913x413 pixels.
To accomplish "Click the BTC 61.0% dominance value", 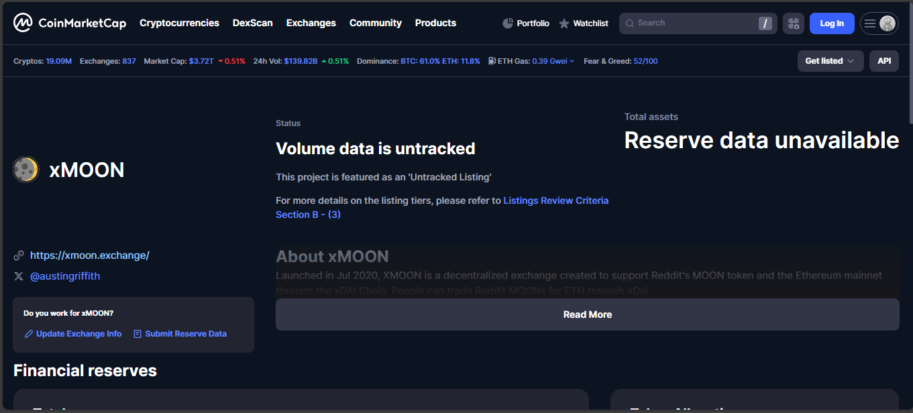I will pyautogui.click(x=421, y=61).
